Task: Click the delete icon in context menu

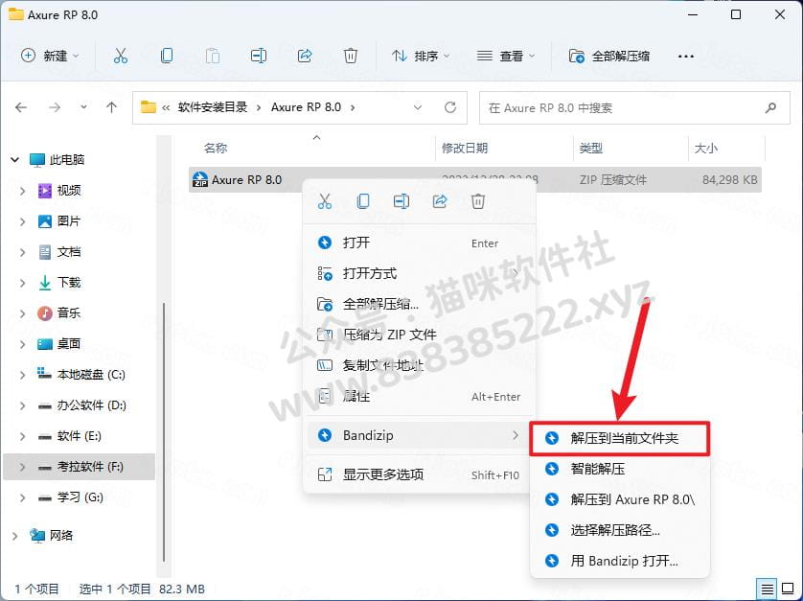Action: [478, 201]
